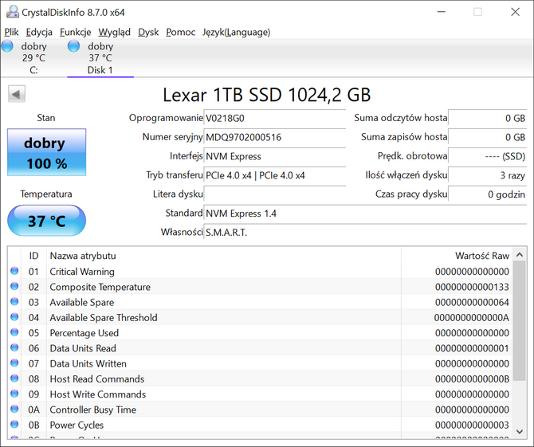Click the Suma odczytów hosta value field
Screen dimensions: 534x447
(x=487, y=119)
